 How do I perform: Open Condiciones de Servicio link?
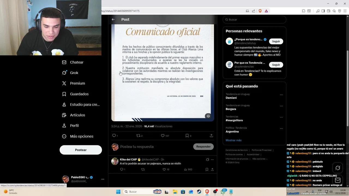237,150
